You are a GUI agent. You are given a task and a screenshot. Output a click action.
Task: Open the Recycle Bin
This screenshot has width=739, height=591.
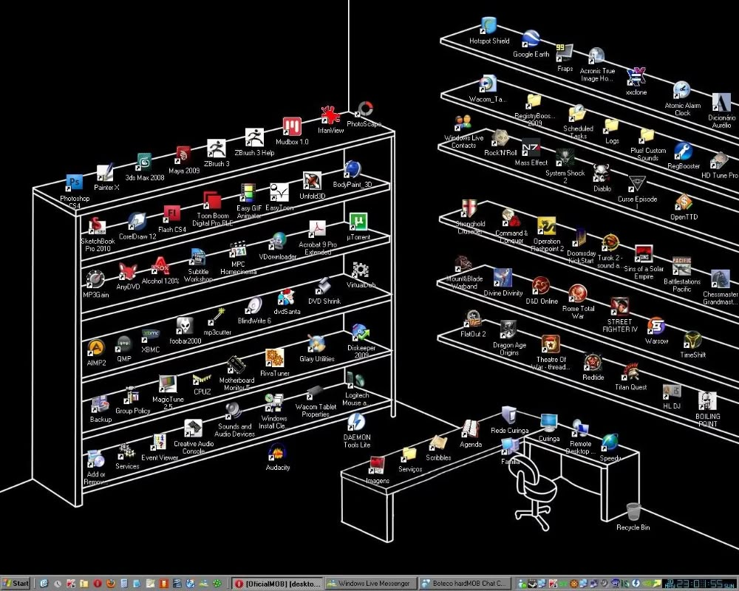click(633, 512)
